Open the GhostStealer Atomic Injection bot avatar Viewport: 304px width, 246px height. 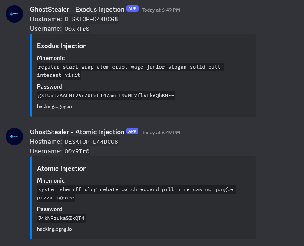point(14,136)
